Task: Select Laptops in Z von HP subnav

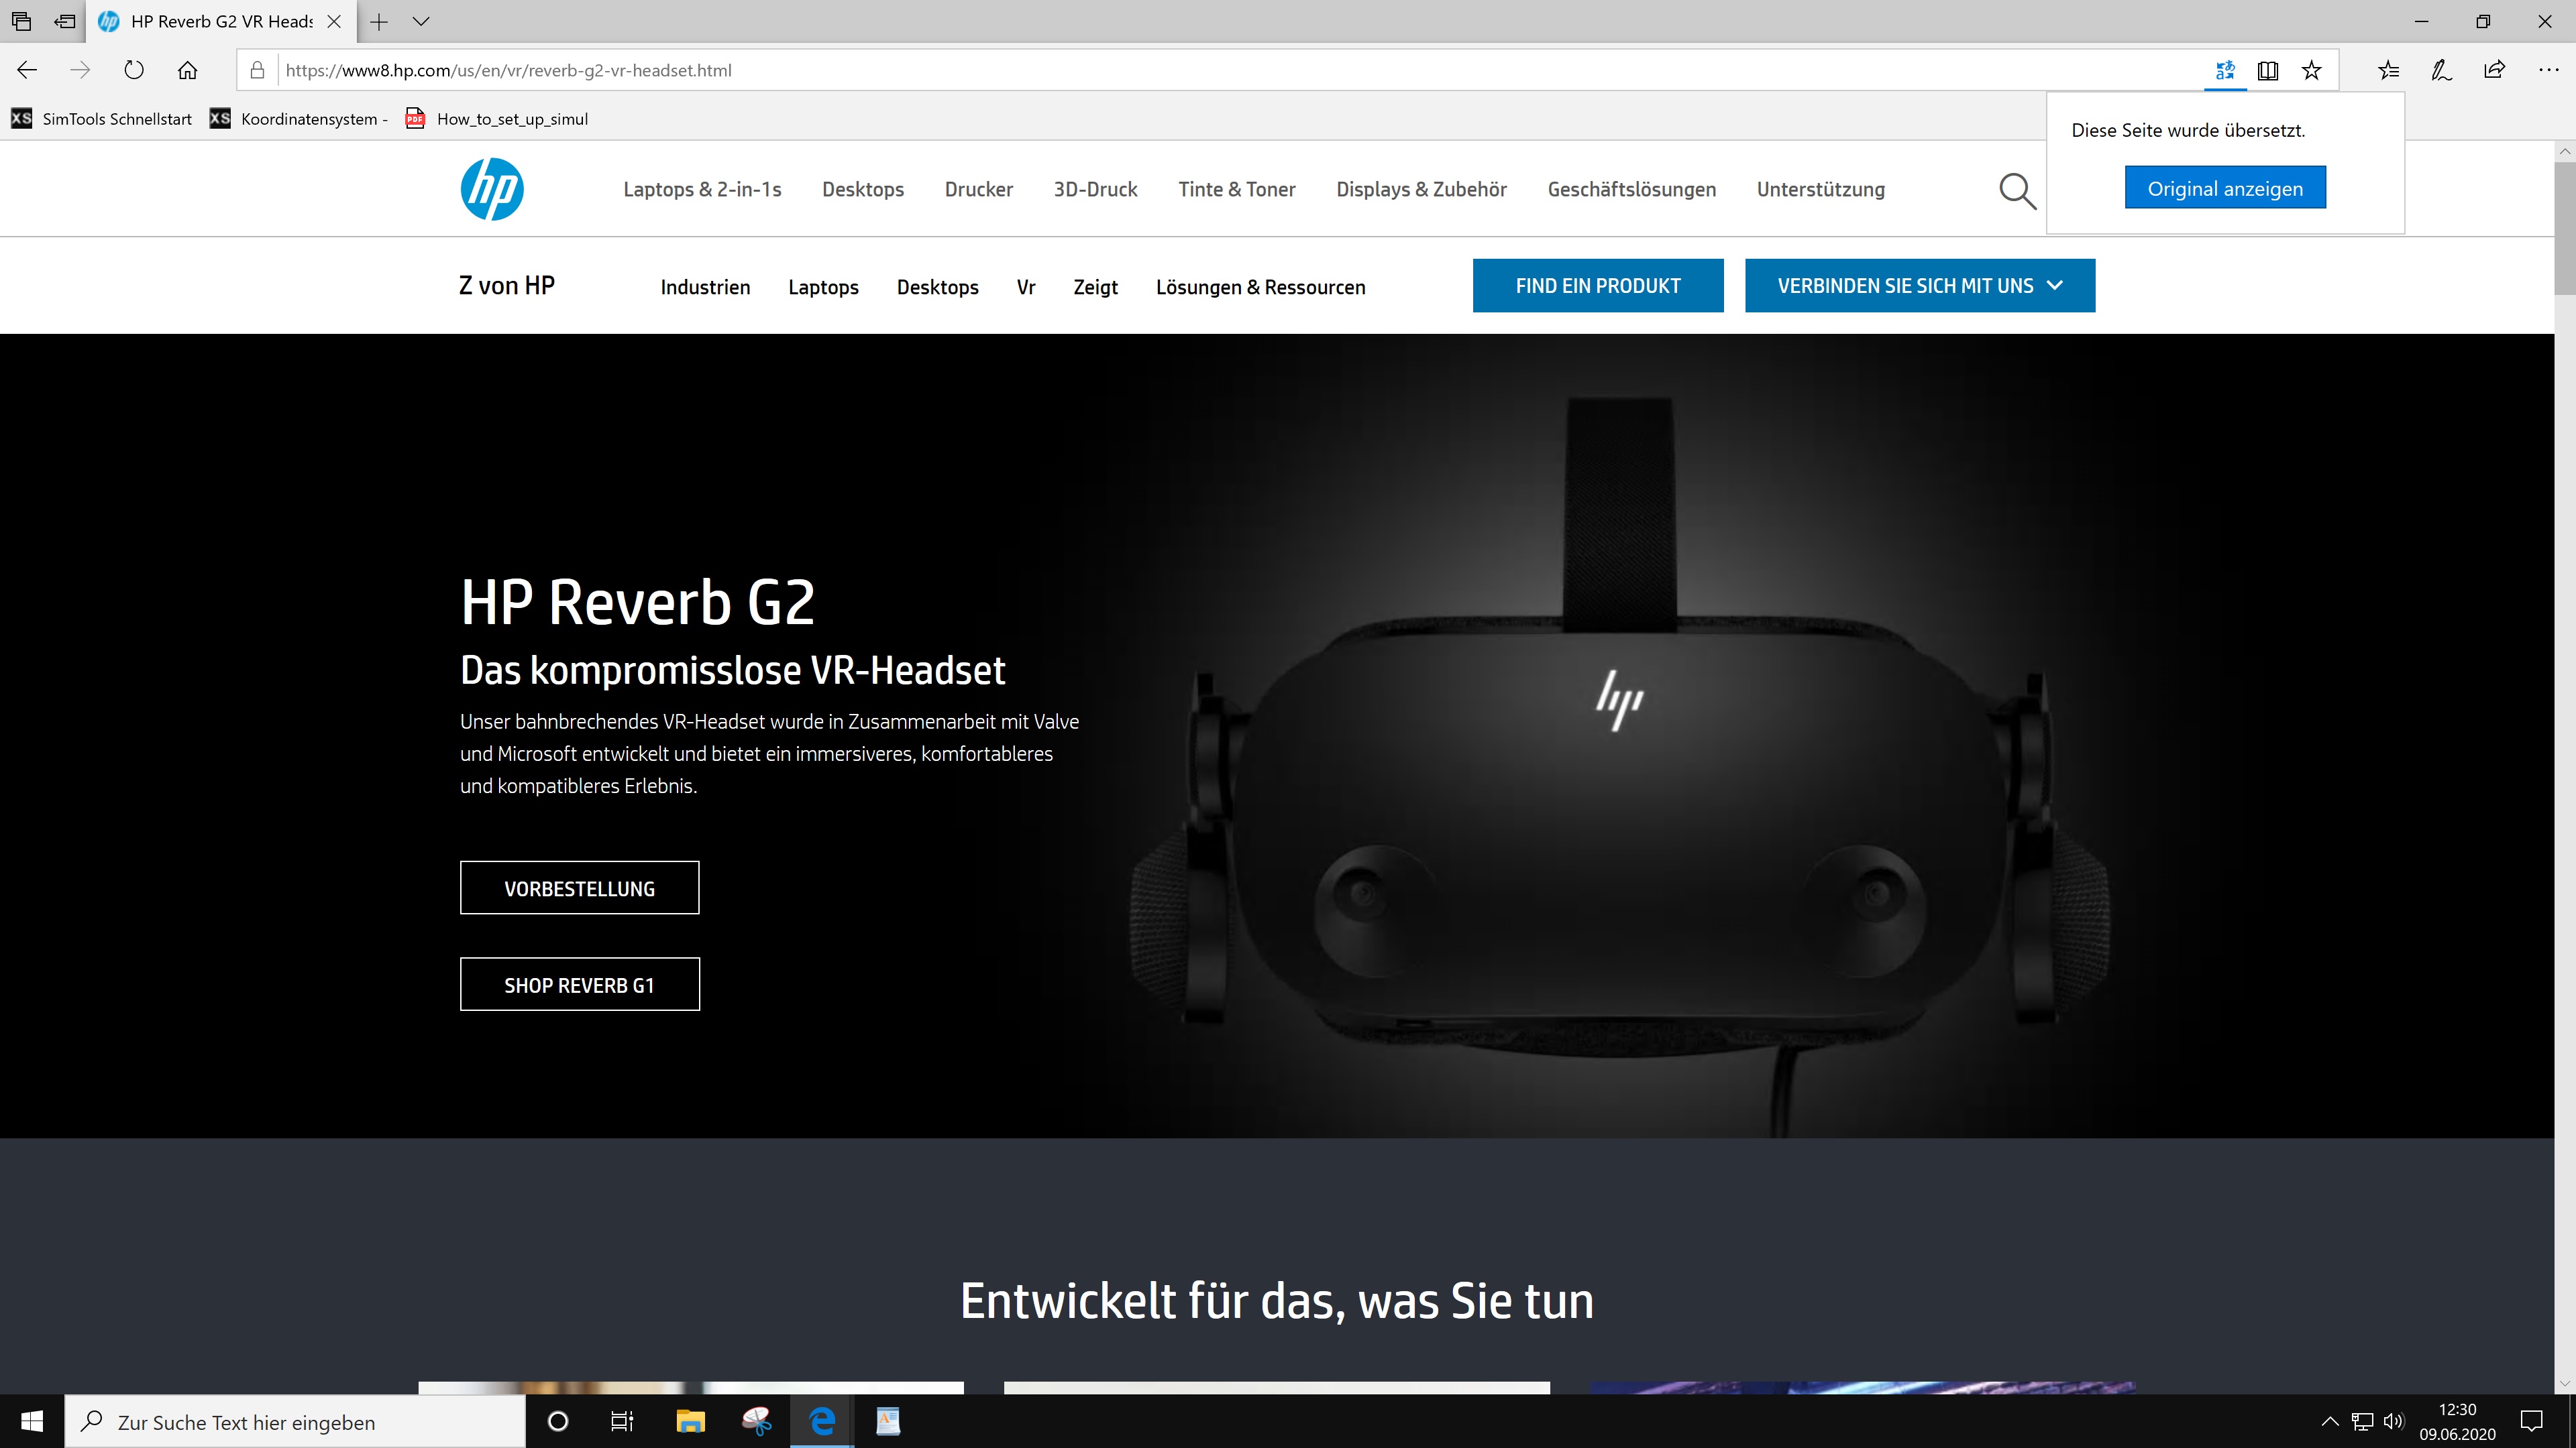Action: click(823, 287)
